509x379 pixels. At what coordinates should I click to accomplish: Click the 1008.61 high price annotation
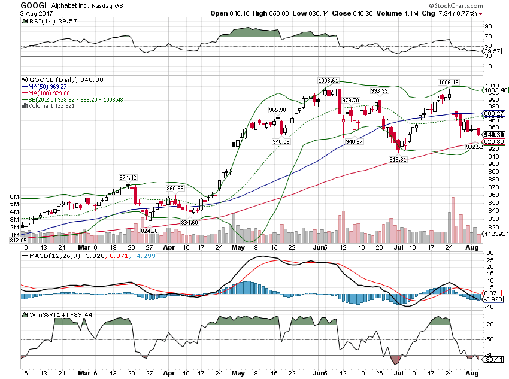pyautogui.click(x=328, y=80)
